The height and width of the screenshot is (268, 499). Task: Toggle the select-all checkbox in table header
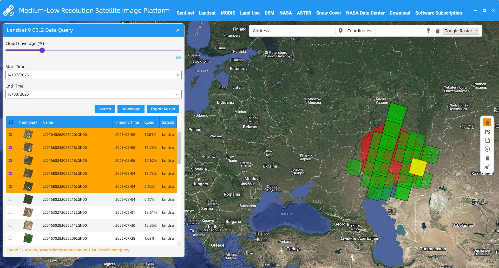tap(11, 122)
